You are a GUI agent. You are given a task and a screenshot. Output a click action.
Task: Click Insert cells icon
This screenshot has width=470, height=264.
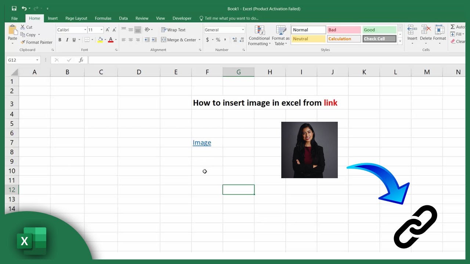coord(412,30)
